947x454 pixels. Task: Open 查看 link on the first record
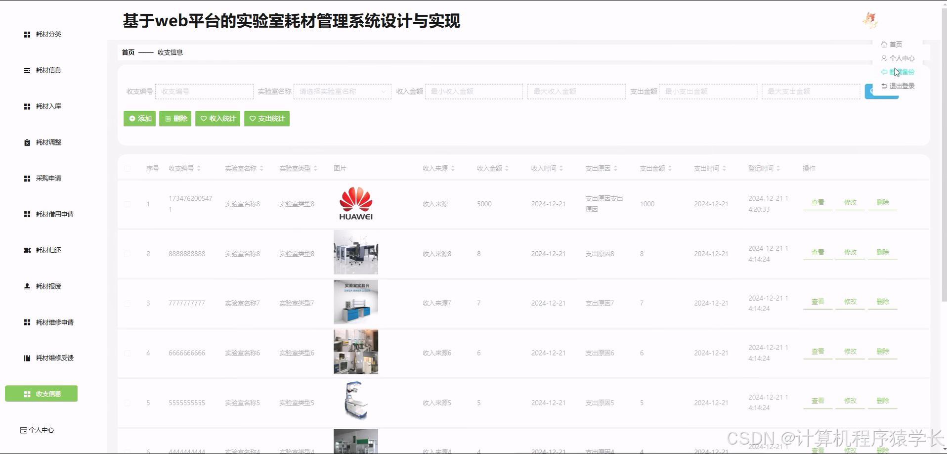[x=817, y=202]
